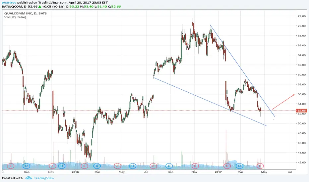Screen dimensions: 309x182
Task: Click the 2017 year label on time axis
Action: click(218, 172)
